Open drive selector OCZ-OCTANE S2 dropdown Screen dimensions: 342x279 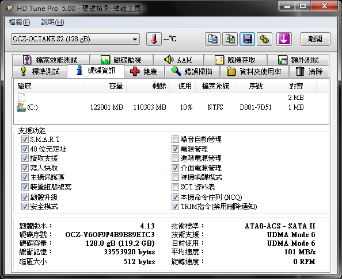[x=75, y=39]
